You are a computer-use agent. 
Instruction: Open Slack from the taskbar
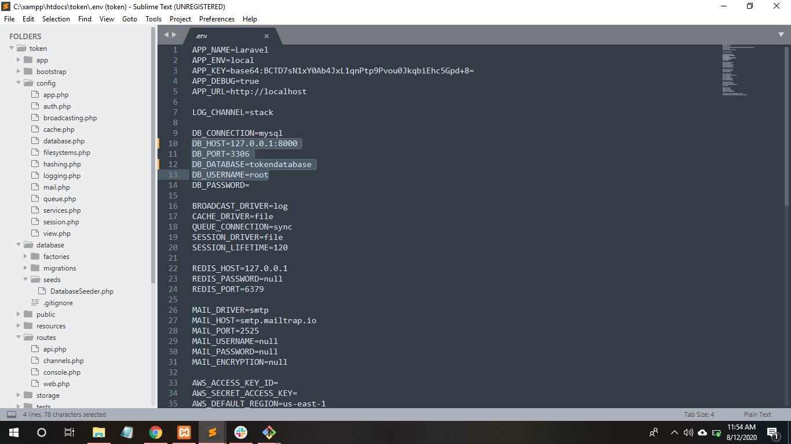click(x=241, y=432)
